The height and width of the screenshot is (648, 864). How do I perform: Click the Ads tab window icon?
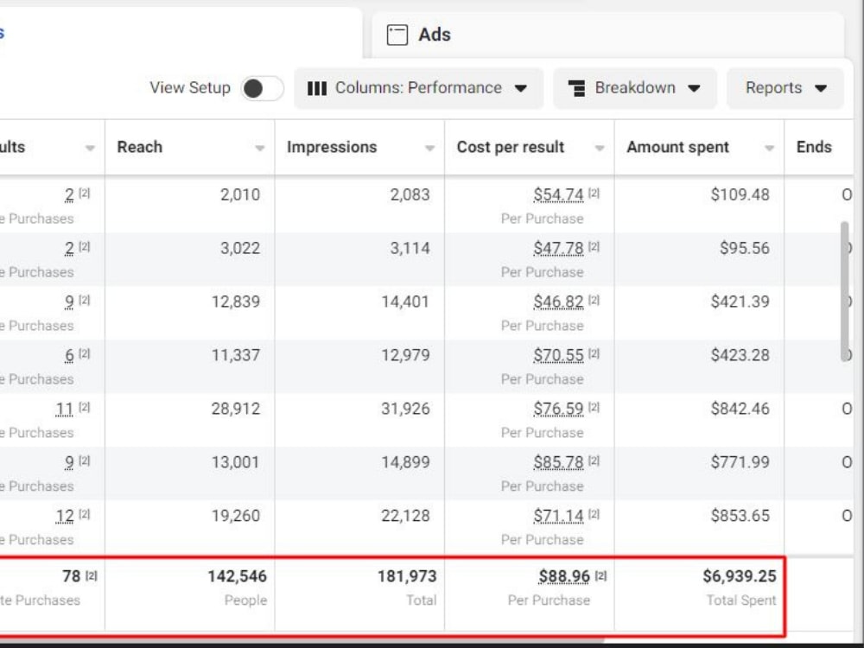click(x=397, y=35)
